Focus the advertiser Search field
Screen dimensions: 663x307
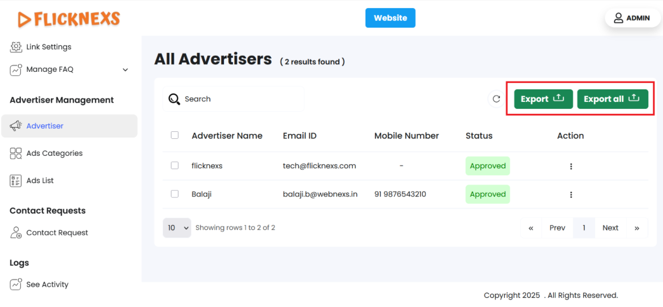240,99
